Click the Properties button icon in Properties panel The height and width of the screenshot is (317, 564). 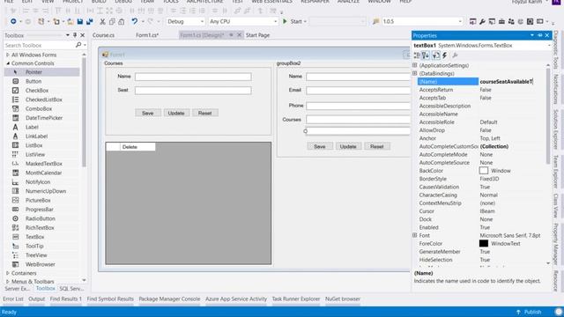(x=435, y=55)
